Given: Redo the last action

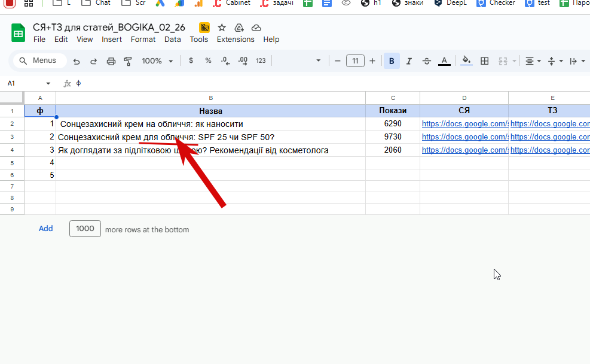Looking at the screenshot, I should [x=94, y=61].
